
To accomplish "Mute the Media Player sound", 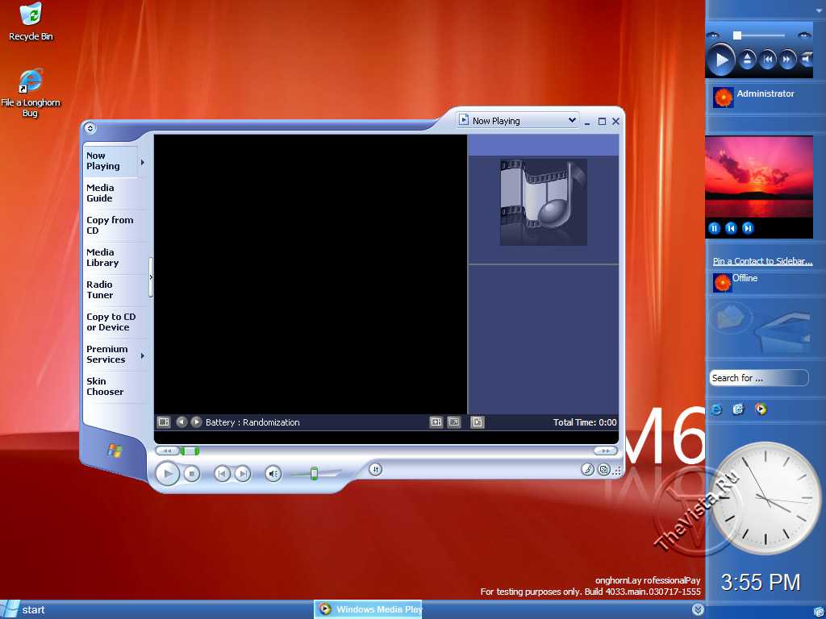I will (273, 474).
